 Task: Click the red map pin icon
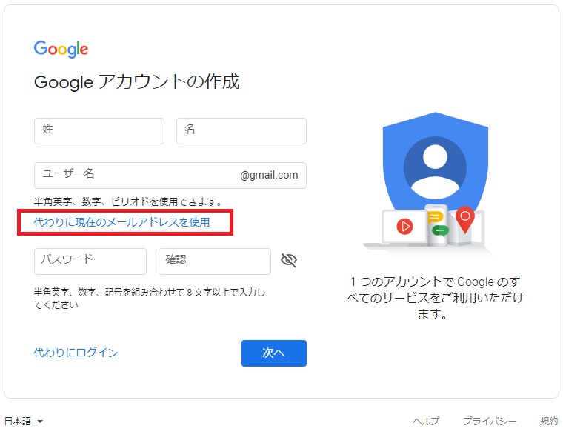pyautogui.click(x=465, y=218)
